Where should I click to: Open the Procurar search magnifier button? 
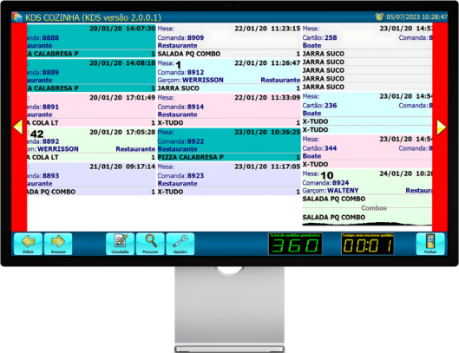click(x=150, y=244)
